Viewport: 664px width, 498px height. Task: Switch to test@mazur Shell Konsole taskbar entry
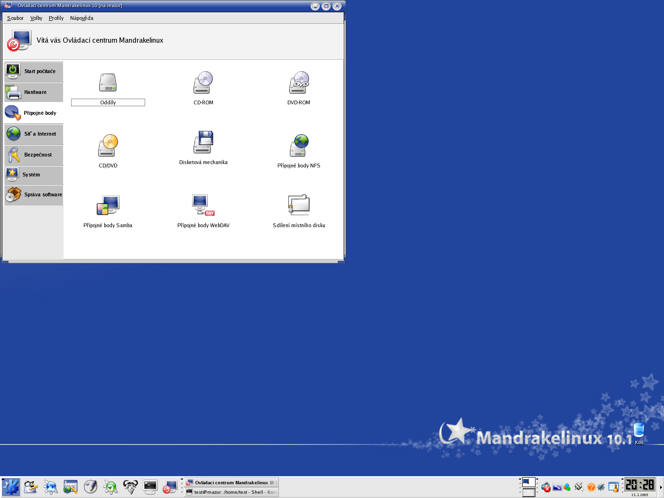231,492
